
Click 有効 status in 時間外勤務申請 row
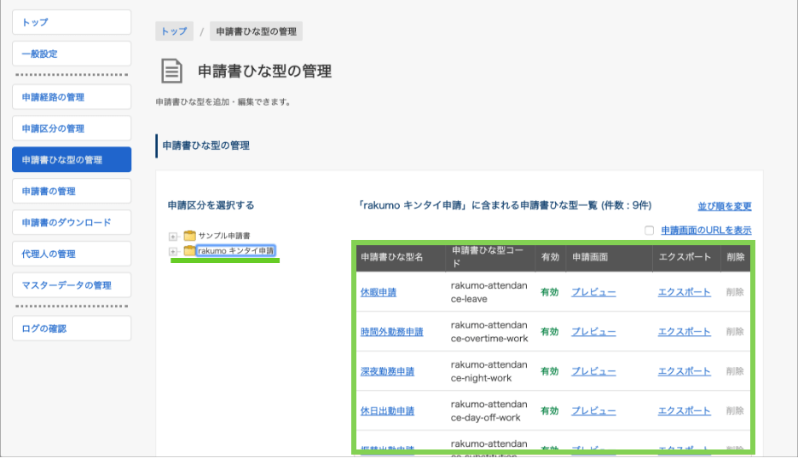[x=550, y=332]
